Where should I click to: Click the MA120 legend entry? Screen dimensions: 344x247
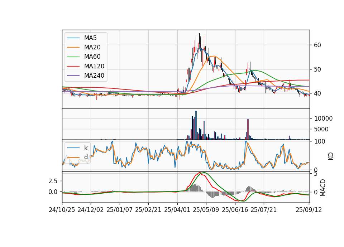(86, 66)
